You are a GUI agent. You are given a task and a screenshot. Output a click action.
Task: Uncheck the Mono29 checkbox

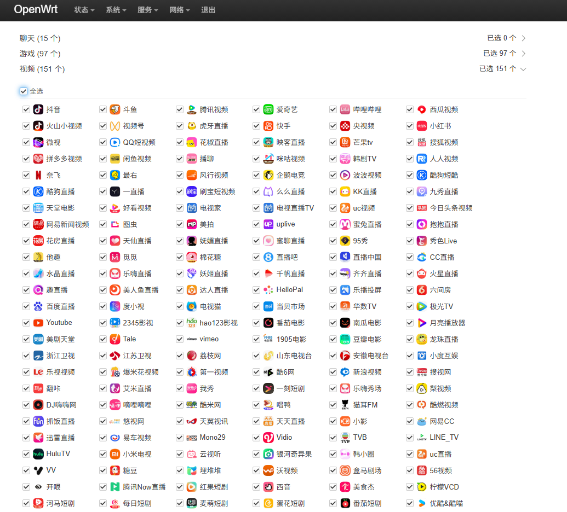coord(179,438)
